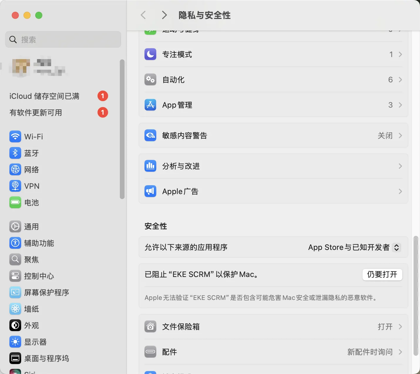Click the count 3 on App 管理 row
420x374 pixels.
pyautogui.click(x=390, y=105)
